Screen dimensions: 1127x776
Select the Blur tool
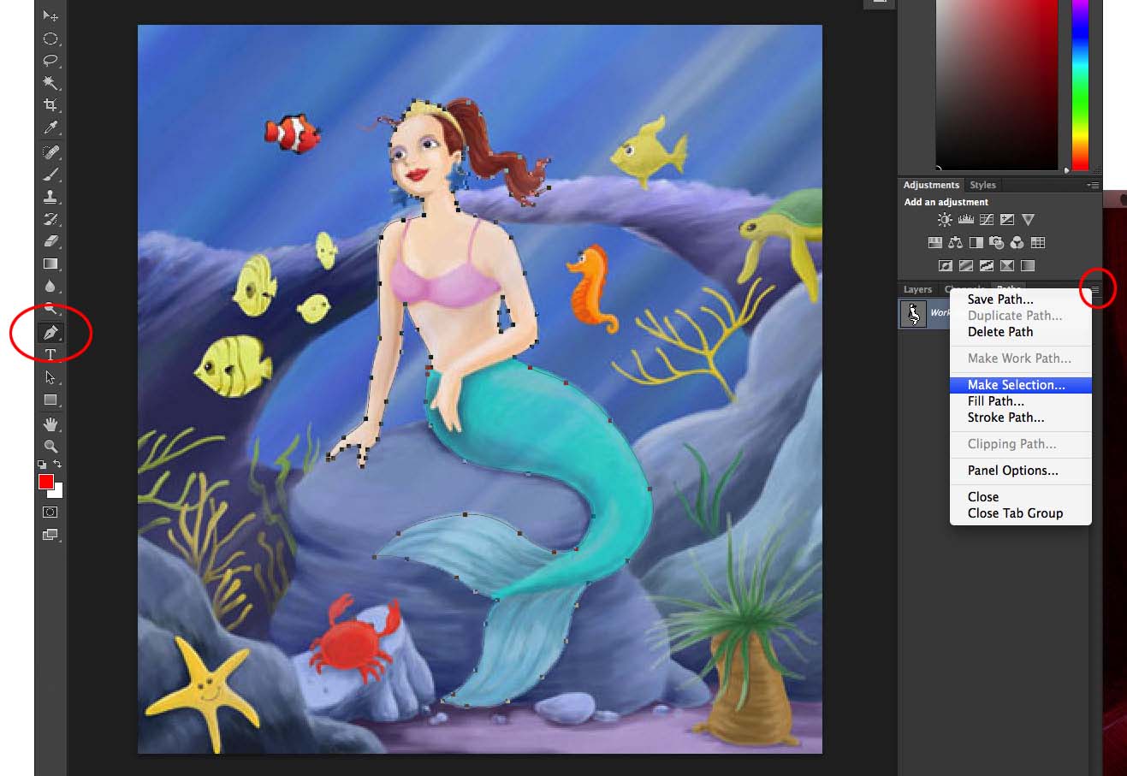50,287
